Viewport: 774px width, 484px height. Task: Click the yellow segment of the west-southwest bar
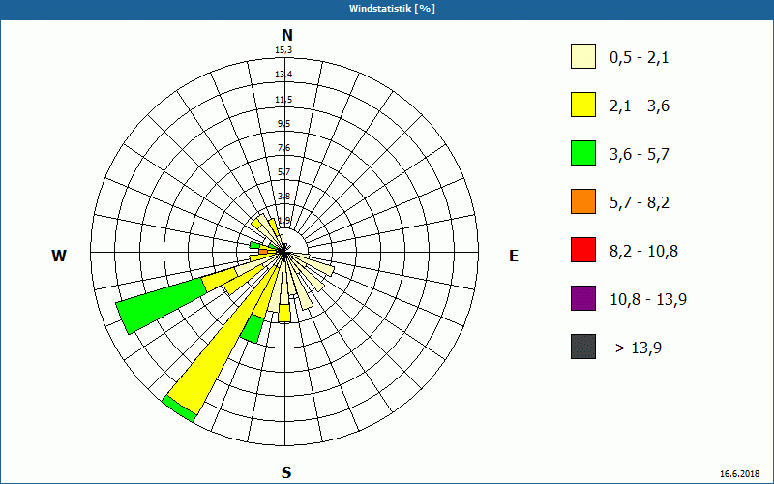pyautogui.click(x=220, y=280)
